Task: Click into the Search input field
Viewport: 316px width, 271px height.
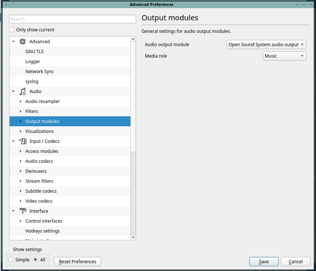Action: [73, 19]
